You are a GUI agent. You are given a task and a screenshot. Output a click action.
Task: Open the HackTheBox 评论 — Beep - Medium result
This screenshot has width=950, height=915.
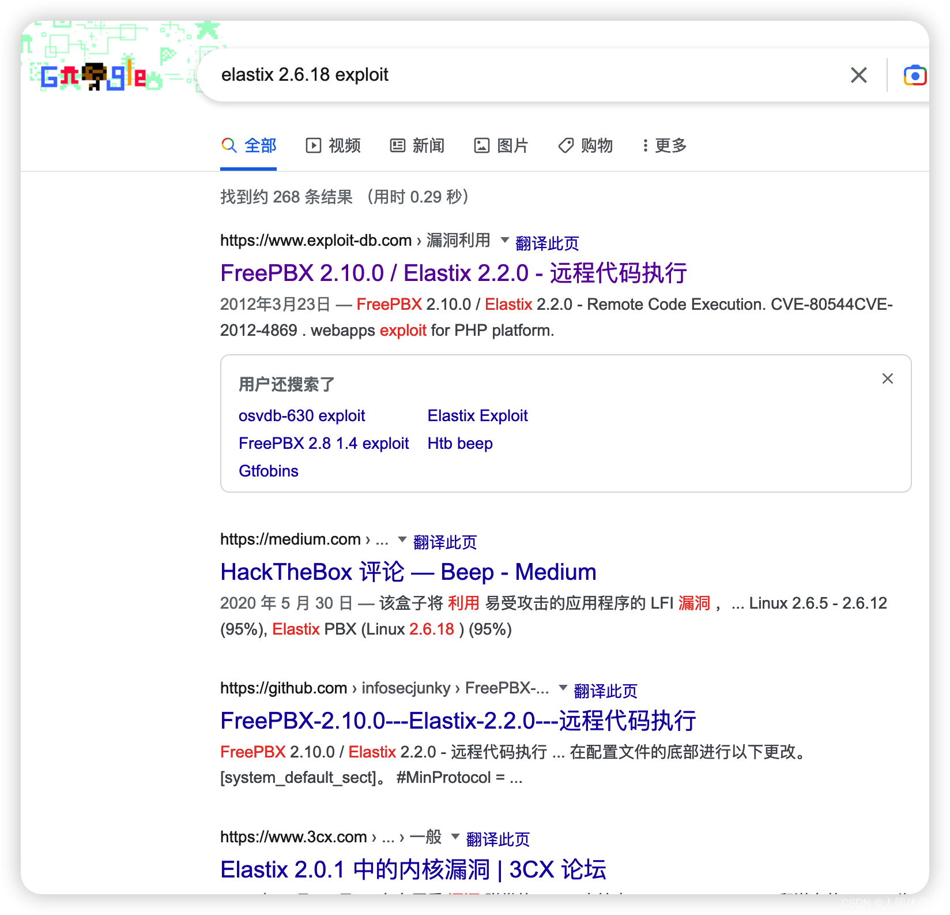coord(408,572)
